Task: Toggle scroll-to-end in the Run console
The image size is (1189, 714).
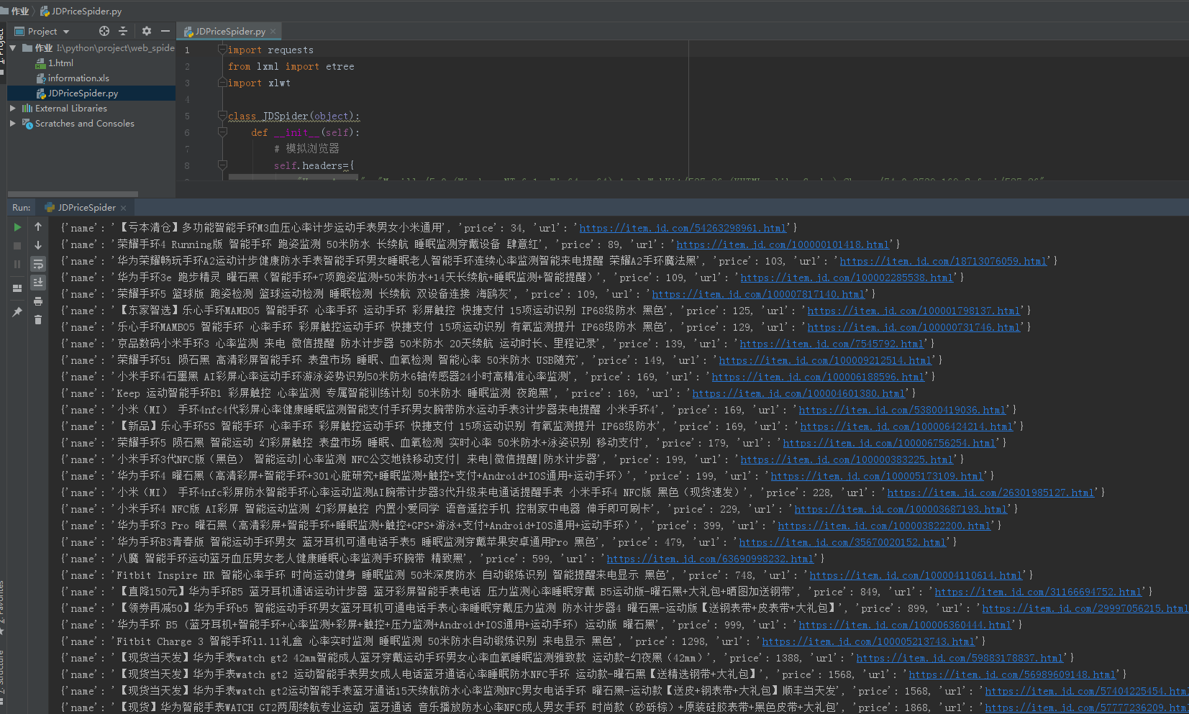Action: (x=38, y=283)
